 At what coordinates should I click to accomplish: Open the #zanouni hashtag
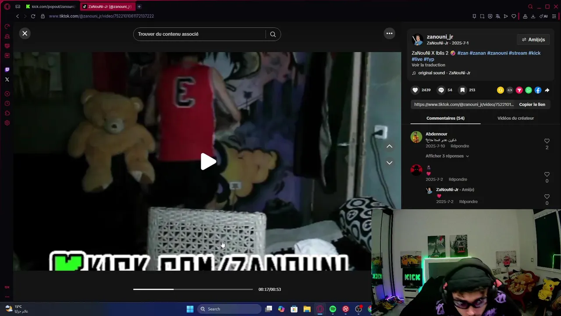tap(497, 53)
